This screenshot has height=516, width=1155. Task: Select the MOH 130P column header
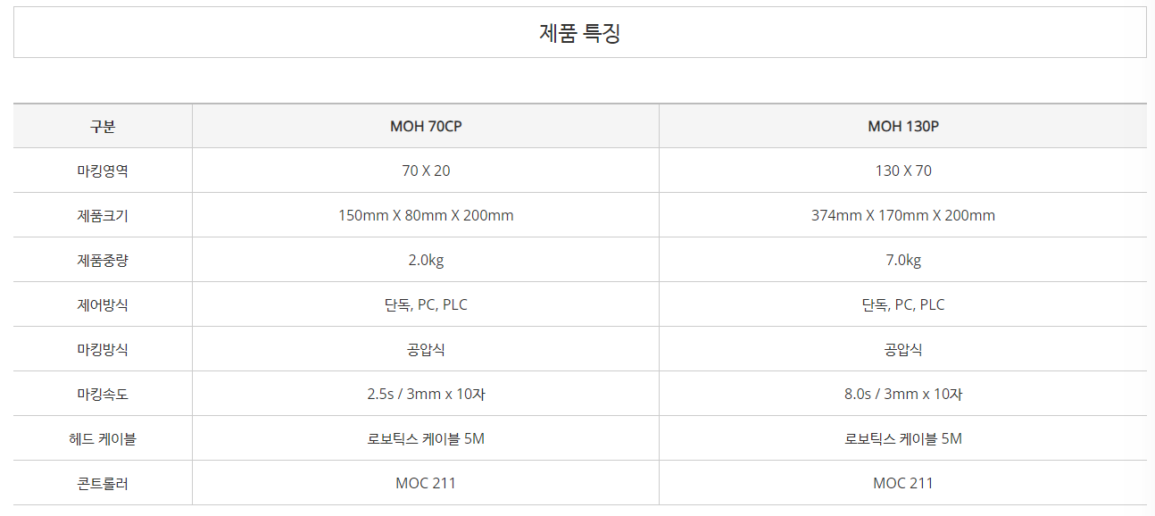click(903, 127)
